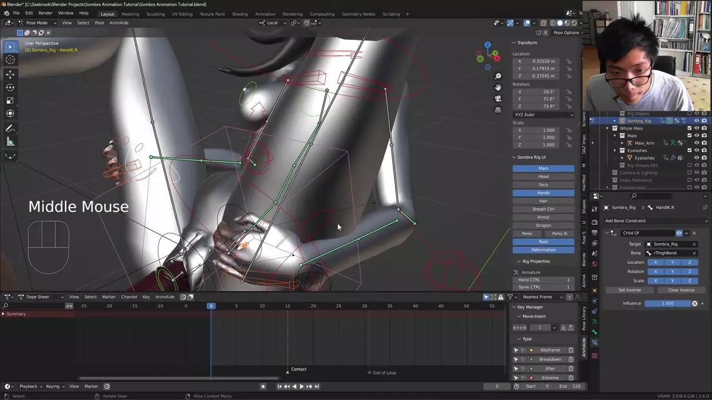Screen dimensions: 712x400
Task: Open the Pose menu in the viewport header
Action: [99, 23]
